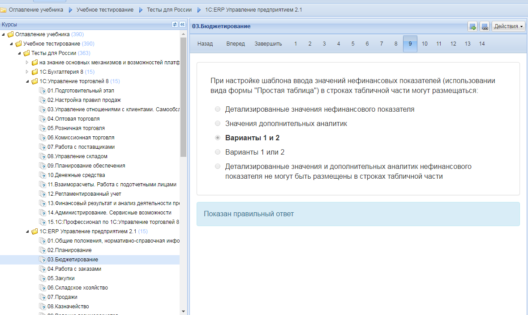Select the answer Детализированные значения нефинансового показателя
Screen dimensions: 528x315
pyautogui.click(x=218, y=109)
